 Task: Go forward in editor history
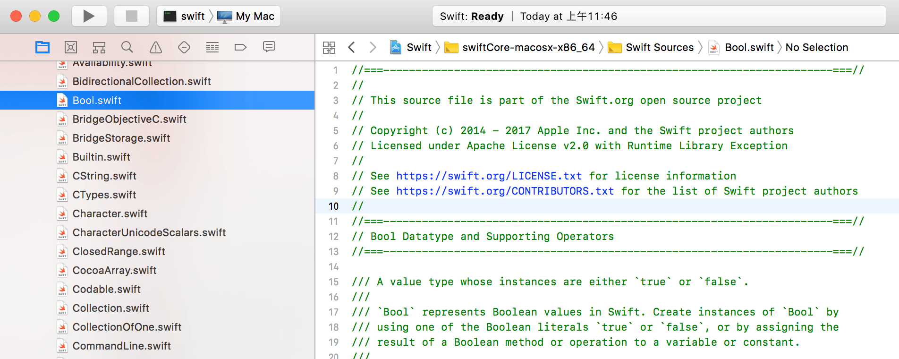coord(373,47)
